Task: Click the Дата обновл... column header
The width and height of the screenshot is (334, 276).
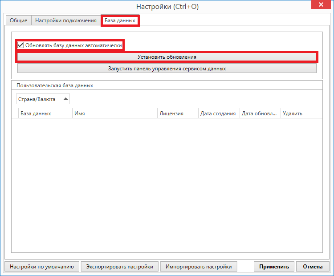Action: tap(260, 114)
